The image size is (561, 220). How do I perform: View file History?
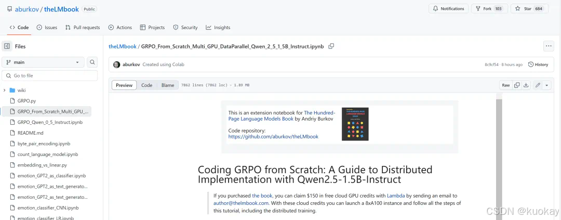(x=538, y=64)
